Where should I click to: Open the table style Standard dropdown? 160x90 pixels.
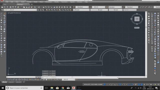pos(115,7)
